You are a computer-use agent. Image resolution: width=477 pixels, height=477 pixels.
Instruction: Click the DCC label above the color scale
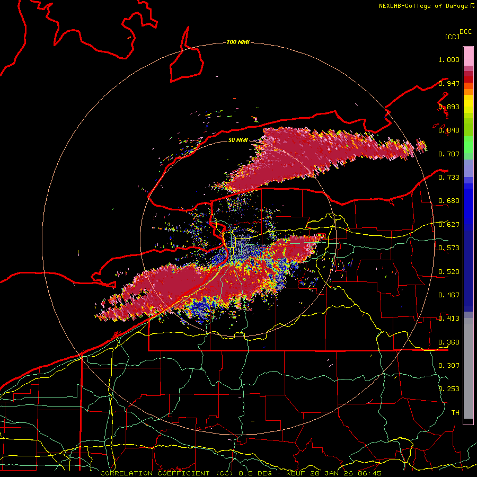coord(466,32)
